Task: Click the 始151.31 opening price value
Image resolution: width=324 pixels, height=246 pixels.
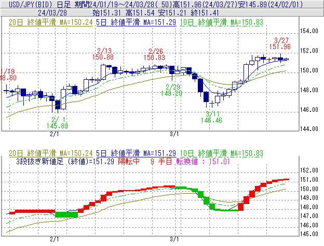Action: 106,13
